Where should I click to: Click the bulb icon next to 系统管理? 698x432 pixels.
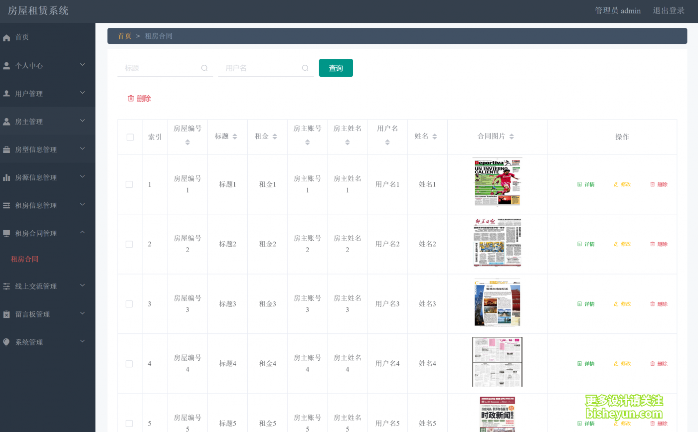pos(6,342)
